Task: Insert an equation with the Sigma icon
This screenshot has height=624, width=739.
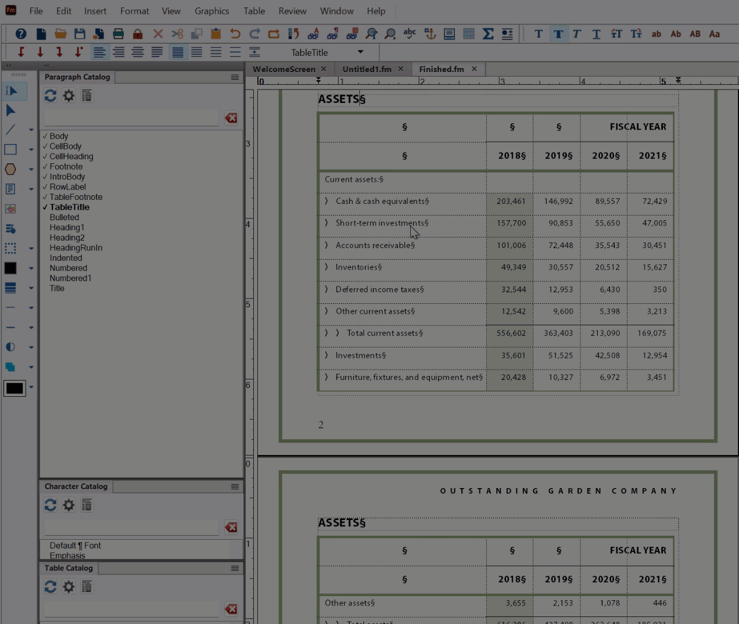Action: pyautogui.click(x=488, y=34)
